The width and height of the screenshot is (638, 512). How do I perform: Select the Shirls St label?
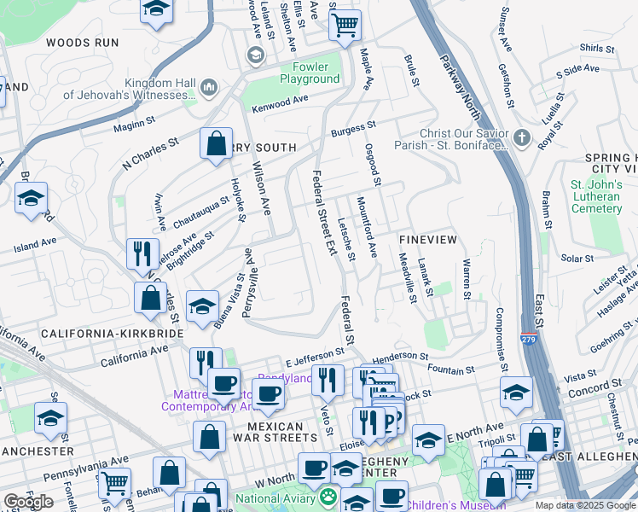(x=597, y=48)
